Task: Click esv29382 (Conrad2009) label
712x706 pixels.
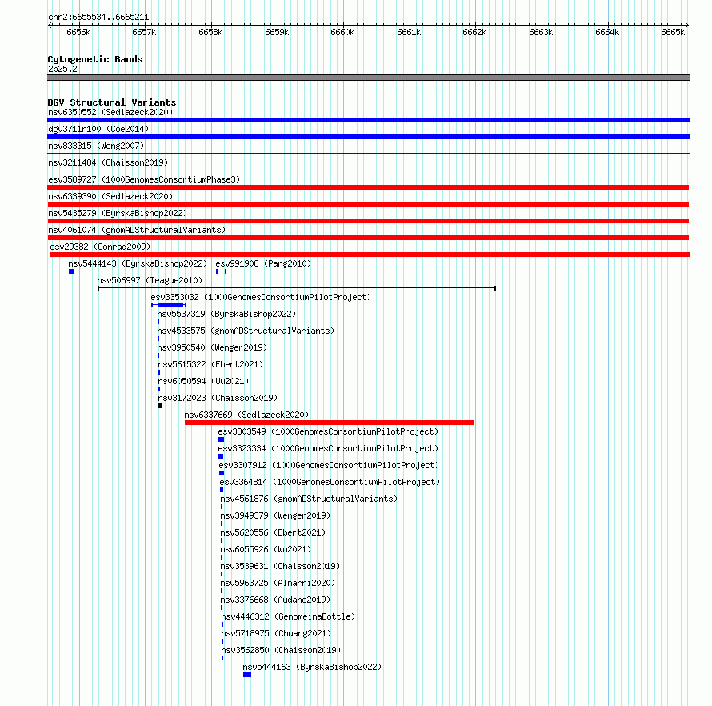Action: [x=100, y=247]
